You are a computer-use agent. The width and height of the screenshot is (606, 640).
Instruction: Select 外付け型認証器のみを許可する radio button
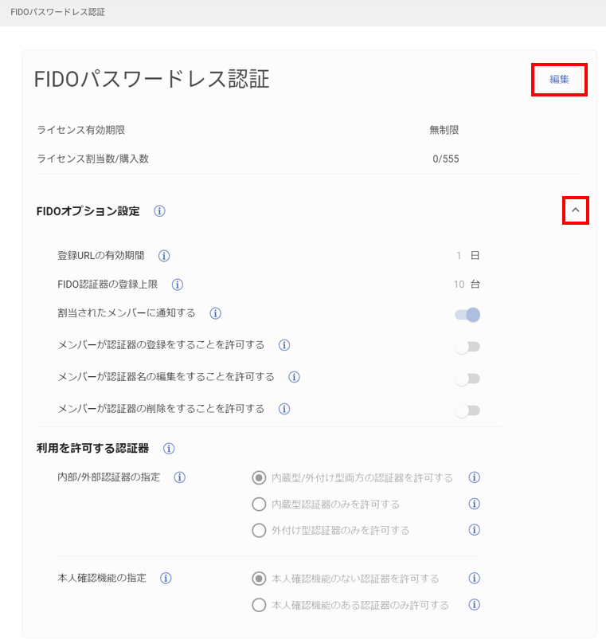pyautogui.click(x=259, y=531)
